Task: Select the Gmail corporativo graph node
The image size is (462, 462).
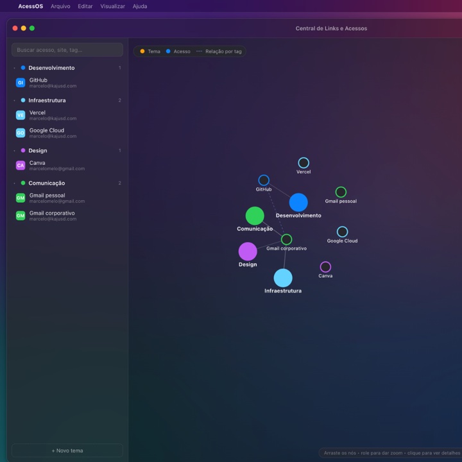Action: tap(286, 239)
